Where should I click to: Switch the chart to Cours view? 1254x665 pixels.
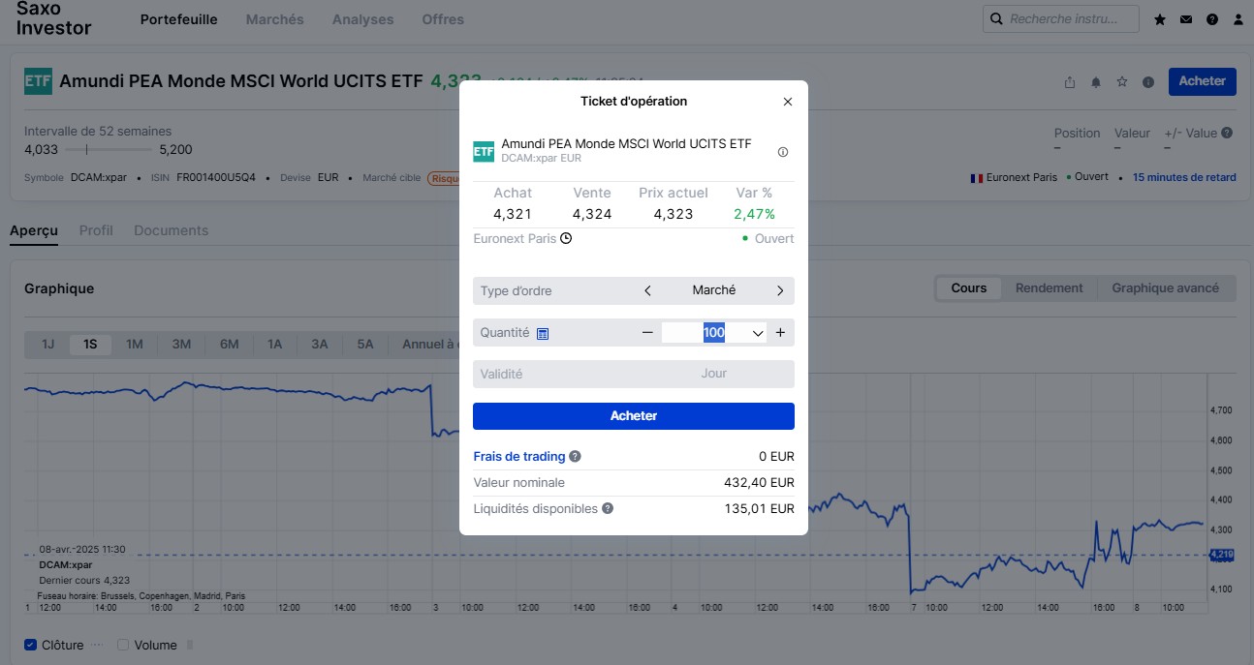(x=969, y=287)
